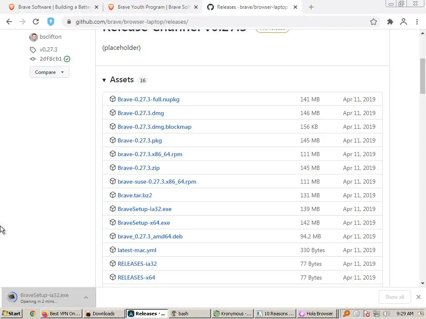Screen dimensions: 426x319
Task: Close the downloads bar with X
Action: (419, 297)
